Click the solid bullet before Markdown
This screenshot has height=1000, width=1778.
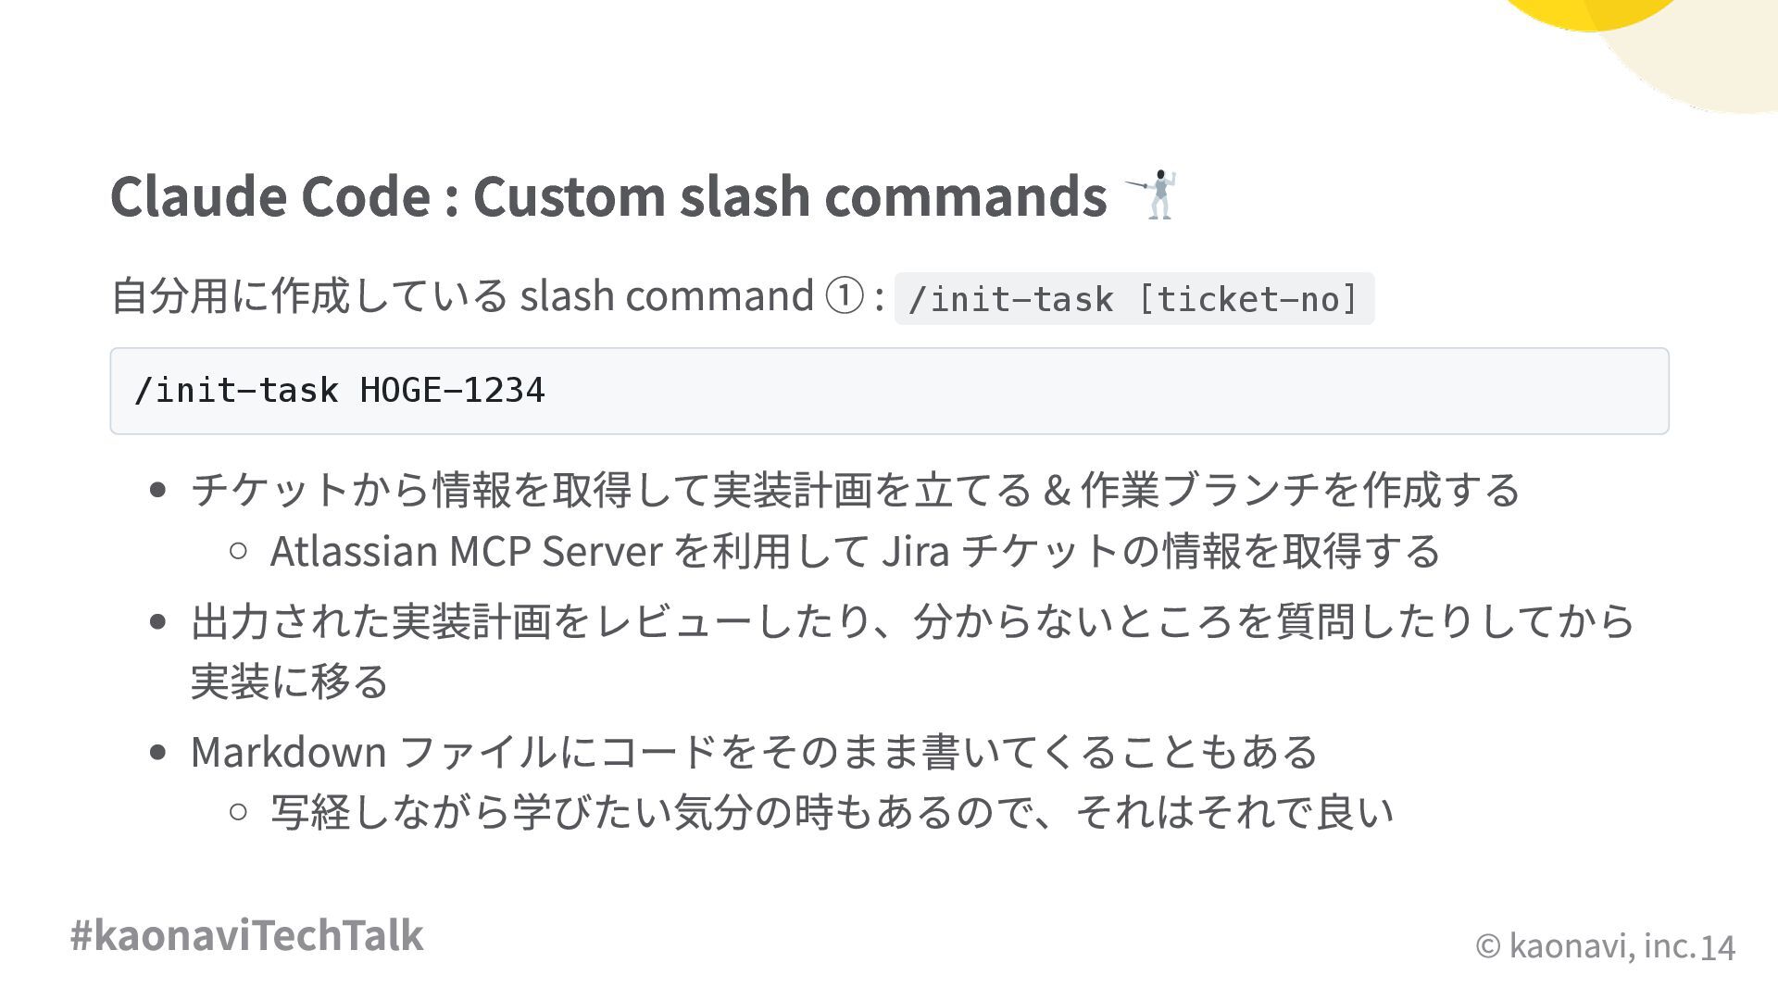pos(157,752)
